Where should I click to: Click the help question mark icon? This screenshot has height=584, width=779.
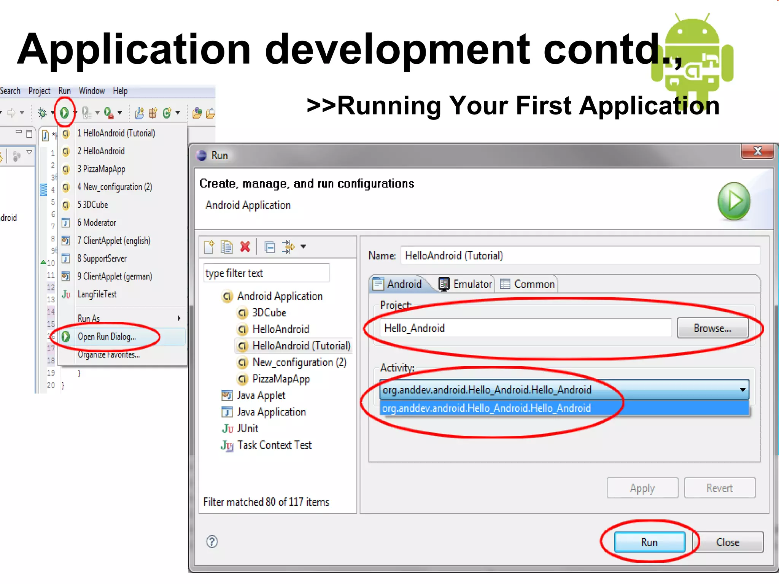(x=212, y=541)
